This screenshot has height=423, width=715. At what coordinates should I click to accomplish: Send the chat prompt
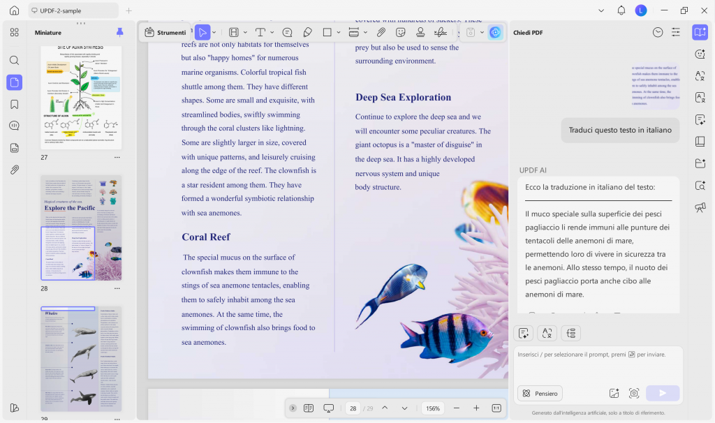(x=663, y=393)
